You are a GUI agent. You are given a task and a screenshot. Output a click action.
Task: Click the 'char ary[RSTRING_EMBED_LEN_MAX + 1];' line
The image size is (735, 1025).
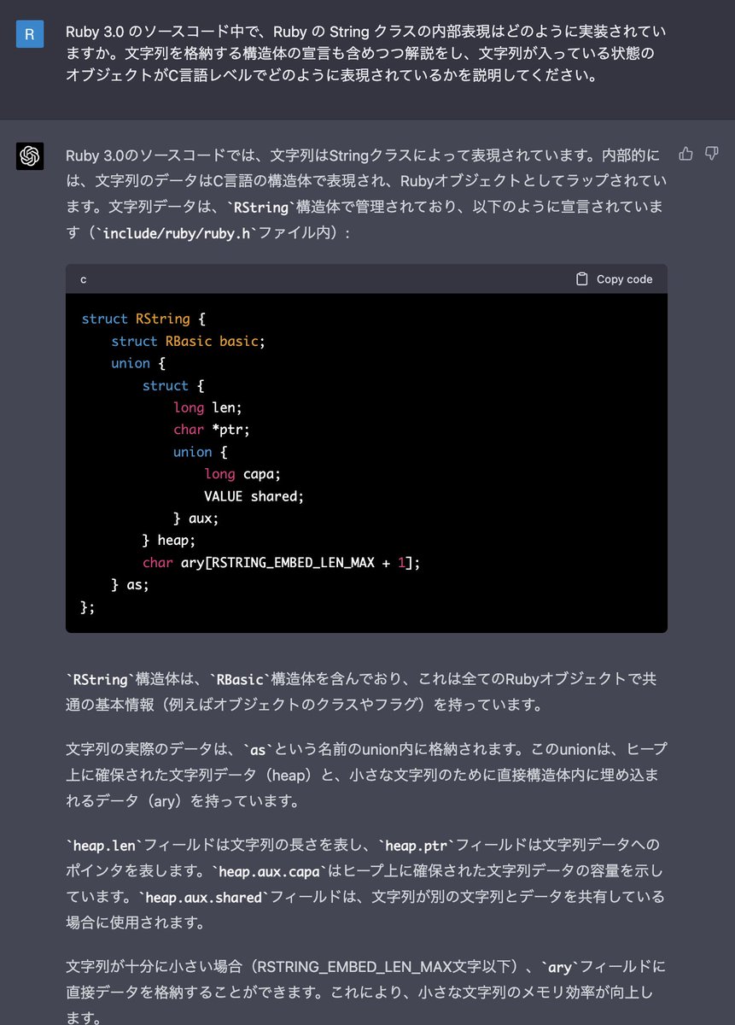coord(282,563)
